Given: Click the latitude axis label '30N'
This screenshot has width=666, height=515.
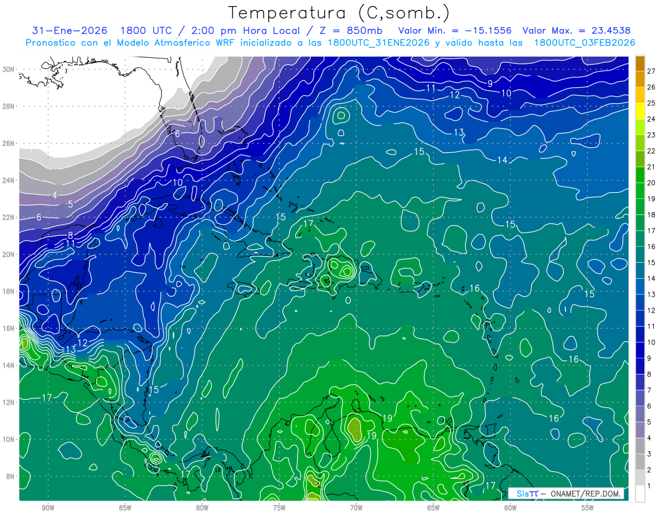Looking at the screenshot, I should 9,69.
